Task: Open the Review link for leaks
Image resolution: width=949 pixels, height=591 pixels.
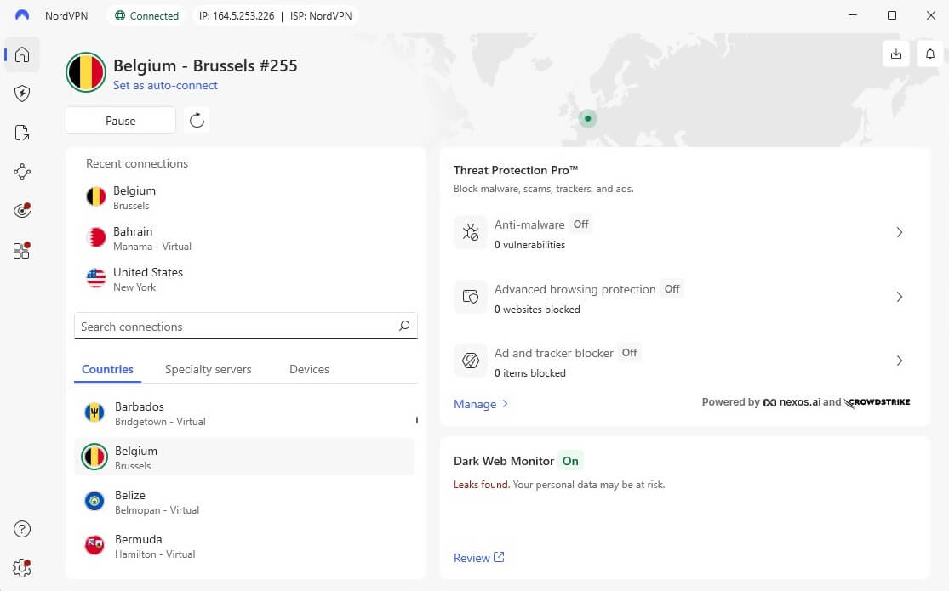Action: [x=478, y=558]
